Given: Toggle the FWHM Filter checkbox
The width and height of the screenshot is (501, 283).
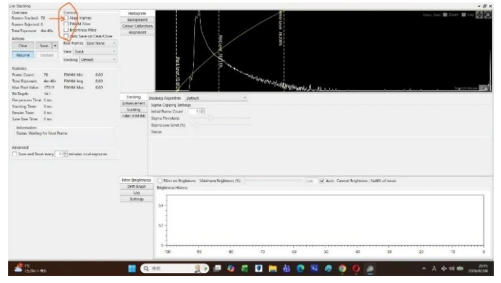Looking at the screenshot, I should point(66,24).
